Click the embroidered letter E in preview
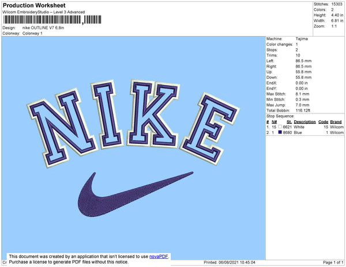The height and width of the screenshot is (267, 346). pyautogui.click(x=210, y=129)
